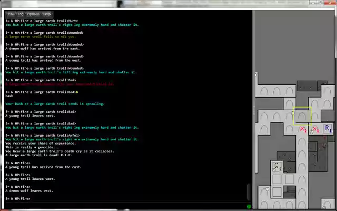This screenshot has width=337, height=211.
Task: Click the console scrollbar thumb
Action: coord(249,192)
